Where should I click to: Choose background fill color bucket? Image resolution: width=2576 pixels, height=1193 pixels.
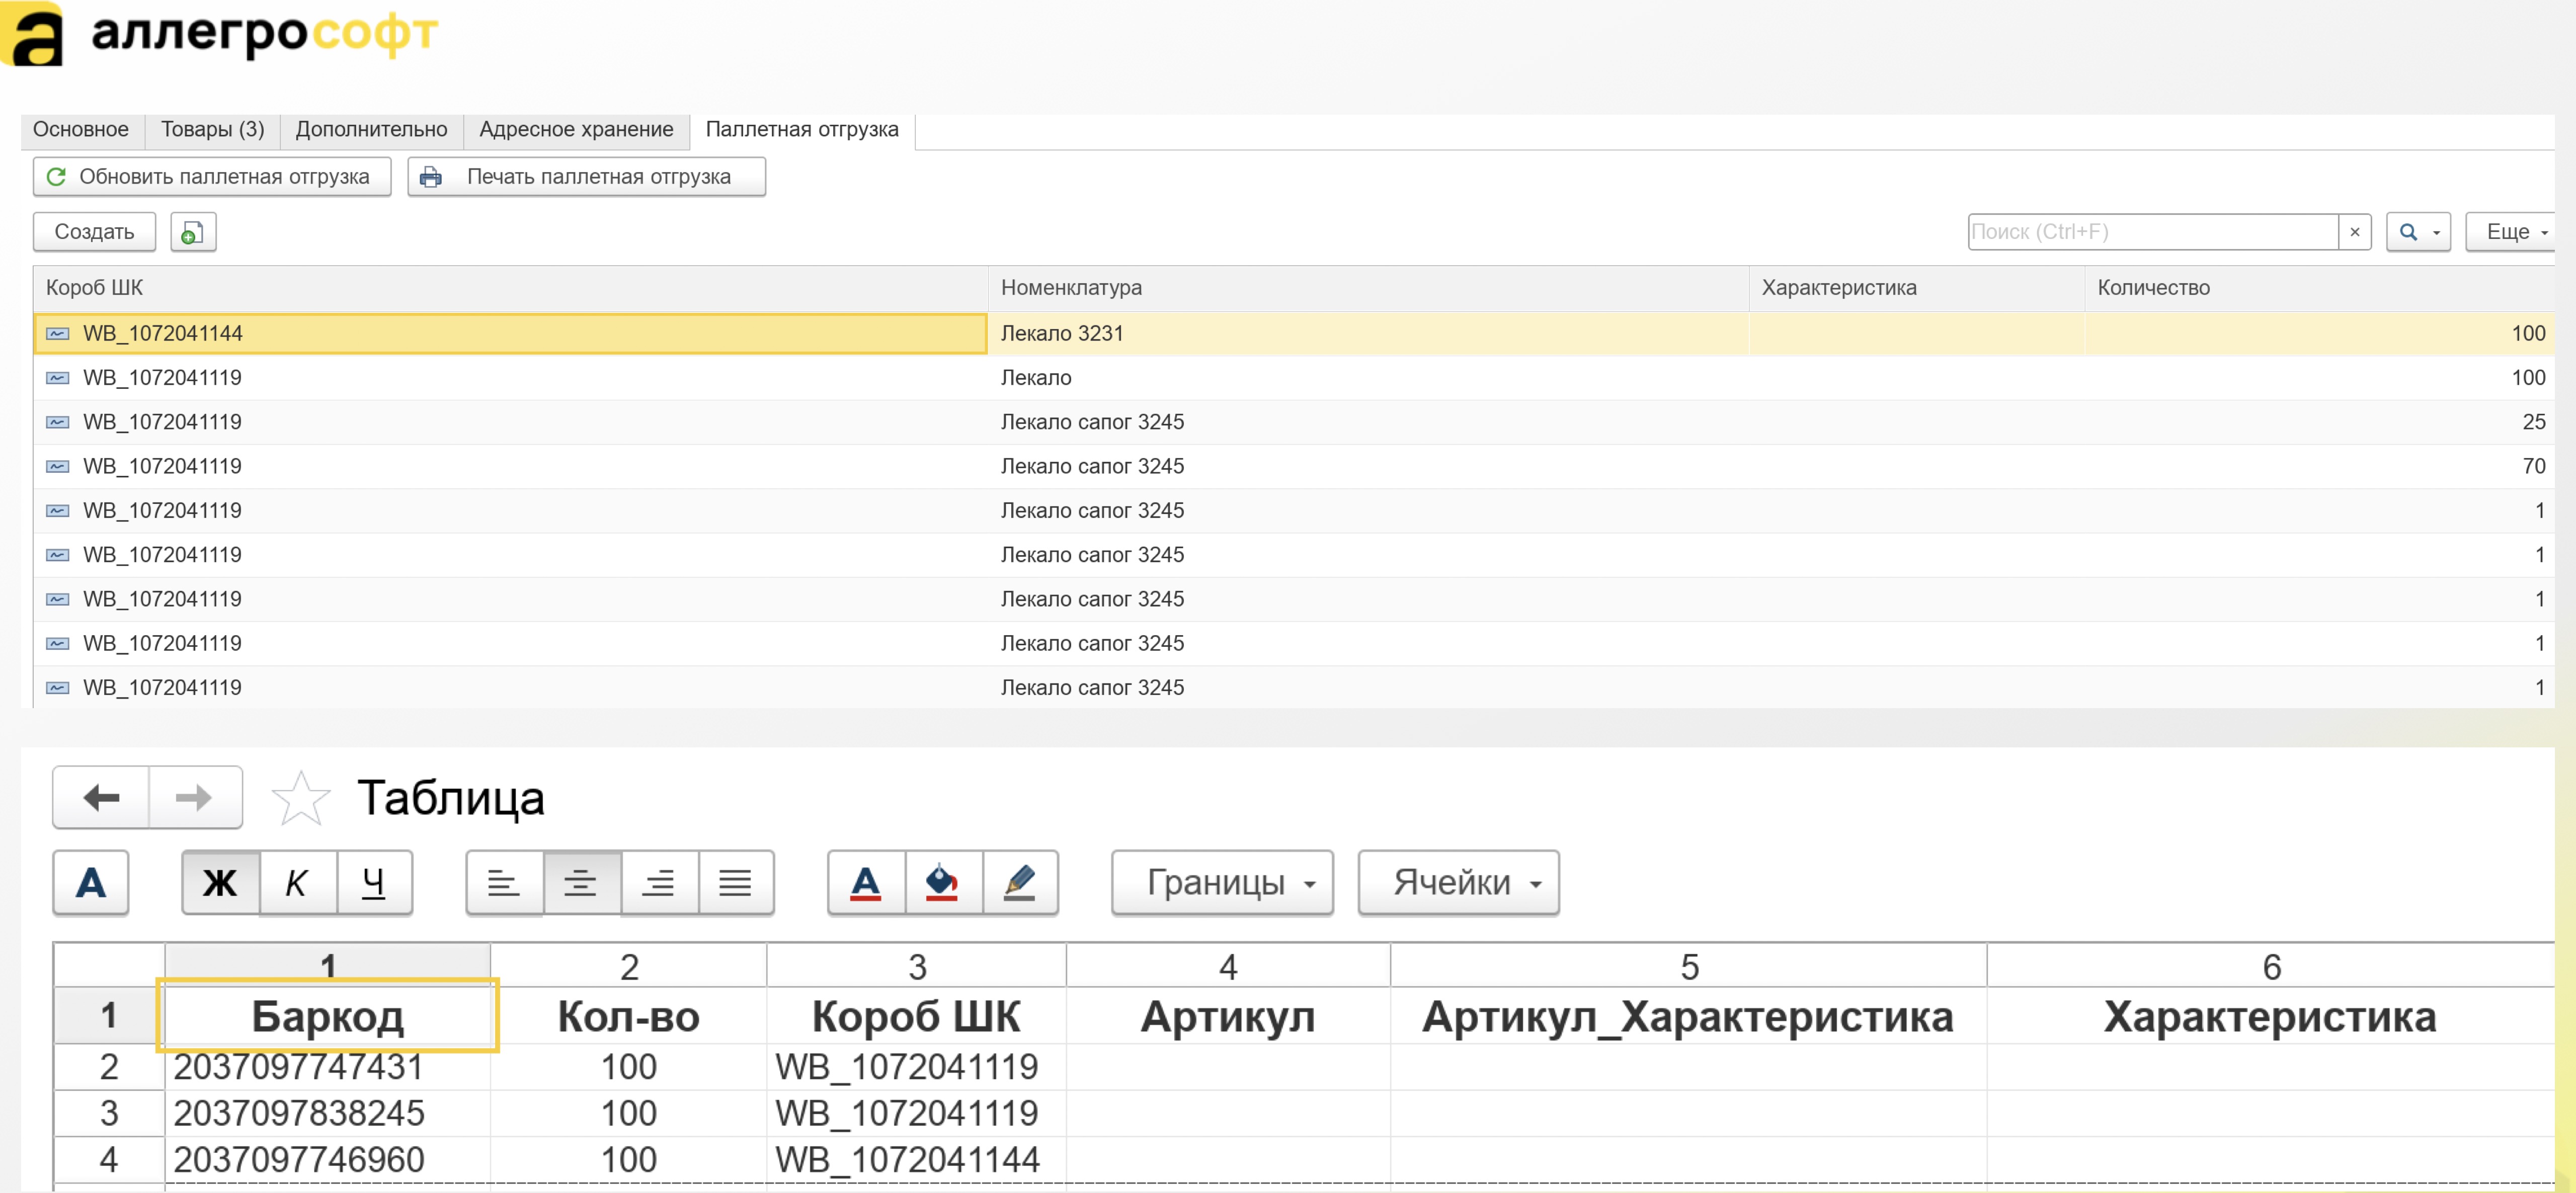943,883
